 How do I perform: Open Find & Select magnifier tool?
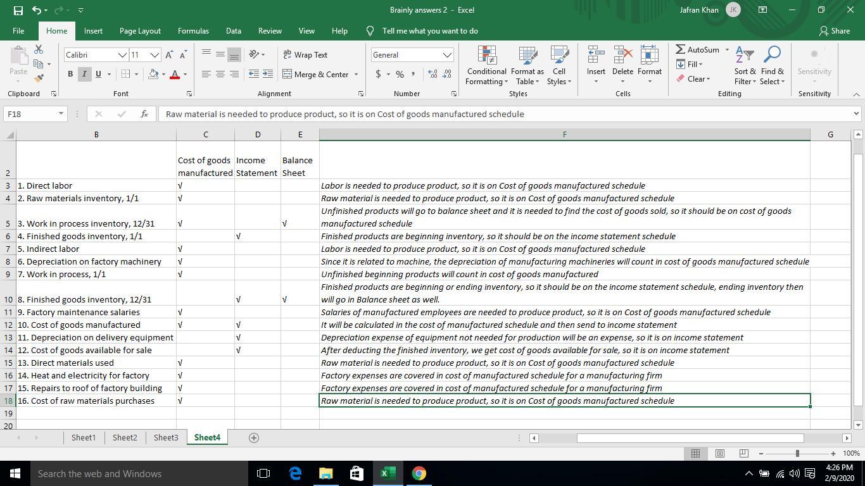tap(772, 66)
